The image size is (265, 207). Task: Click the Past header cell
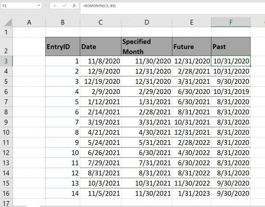[x=231, y=46]
